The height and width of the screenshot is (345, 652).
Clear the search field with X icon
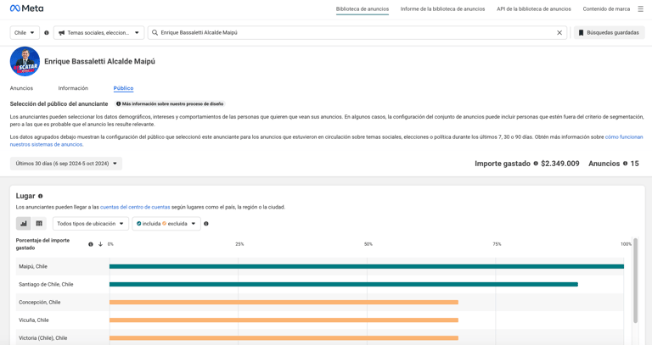point(559,33)
